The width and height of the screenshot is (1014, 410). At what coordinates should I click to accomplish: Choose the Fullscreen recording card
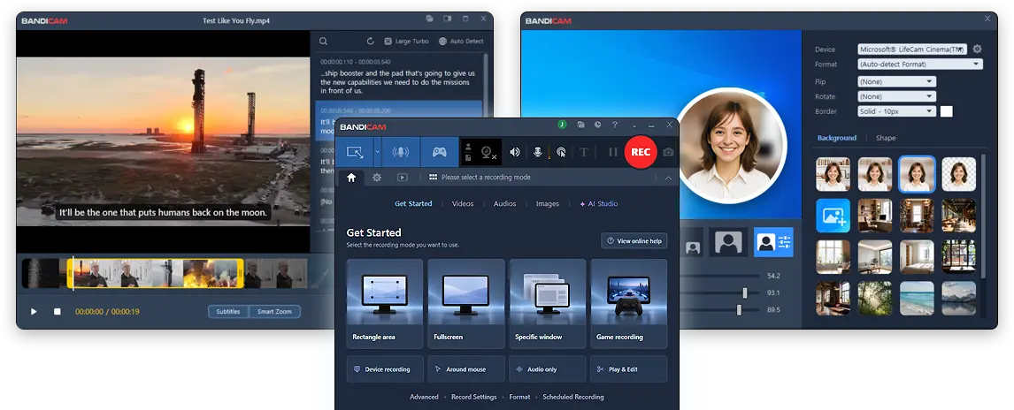click(465, 303)
